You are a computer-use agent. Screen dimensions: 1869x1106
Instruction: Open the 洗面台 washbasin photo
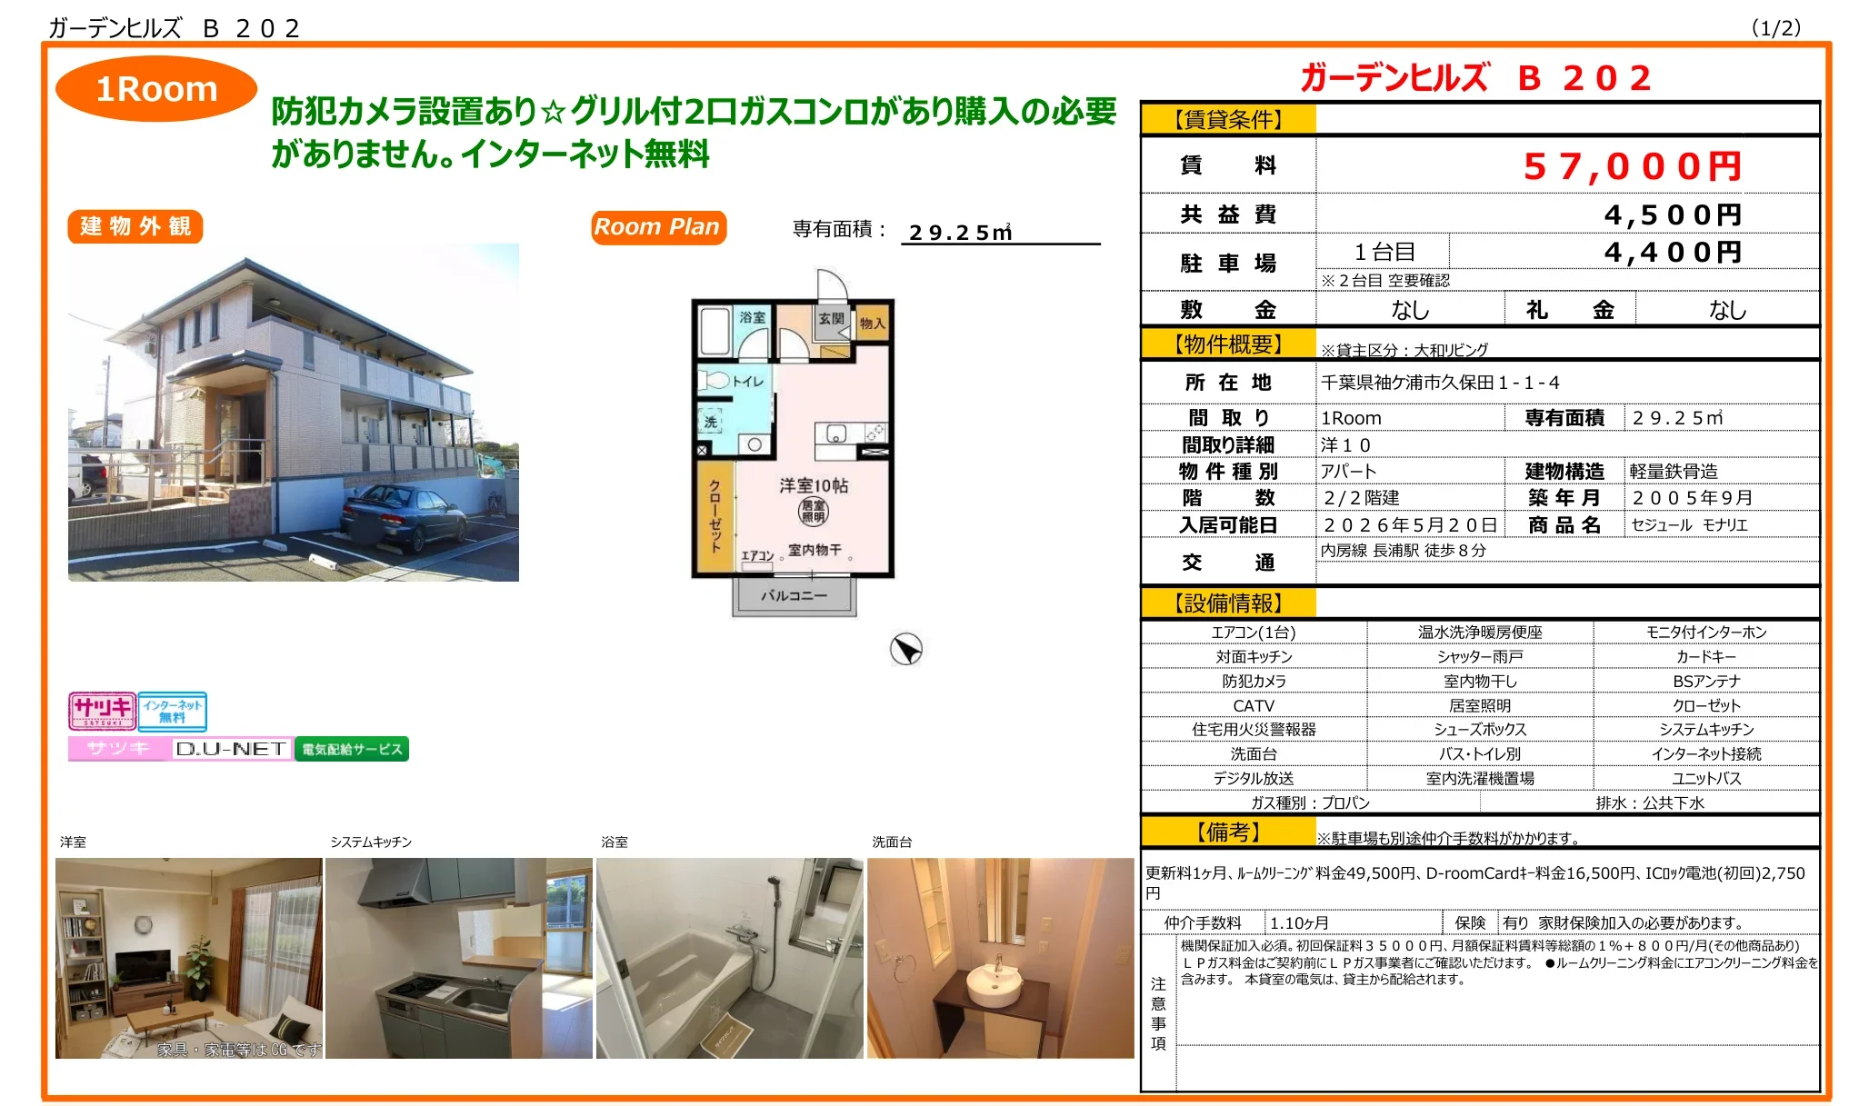pos(1000,958)
